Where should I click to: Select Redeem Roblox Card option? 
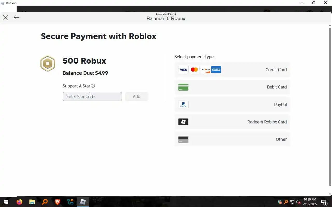(232, 122)
